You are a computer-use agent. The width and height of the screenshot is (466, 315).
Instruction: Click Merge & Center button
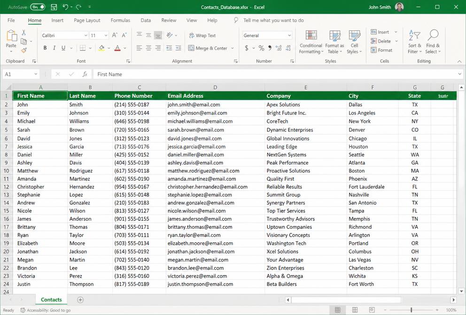(x=208, y=48)
